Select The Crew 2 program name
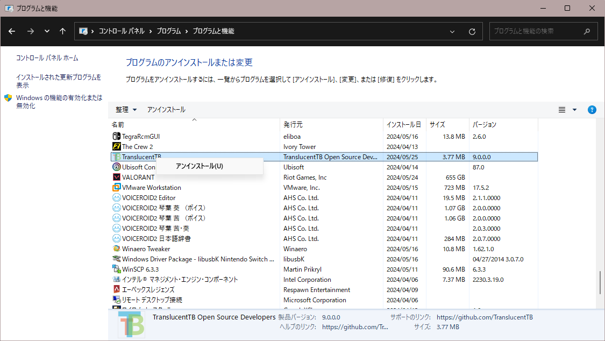 coord(137,147)
